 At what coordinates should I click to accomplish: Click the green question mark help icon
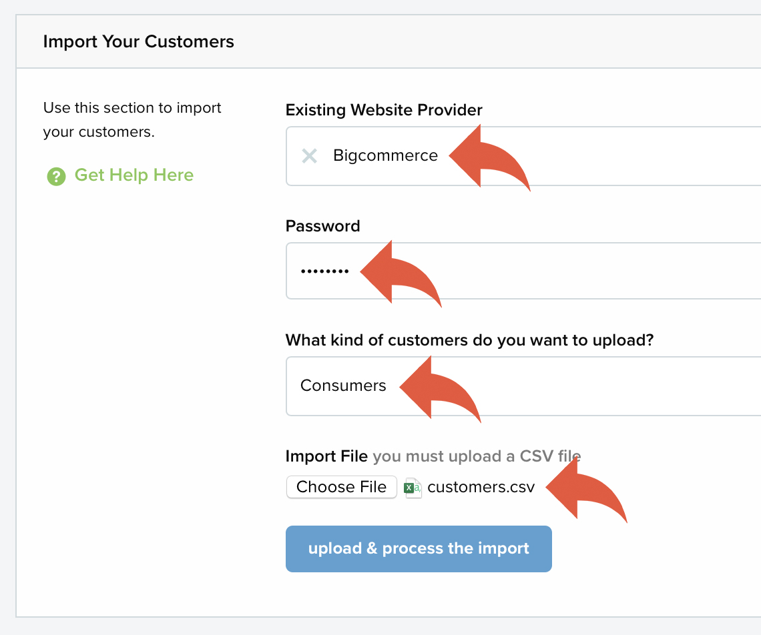[x=56, y=176]
